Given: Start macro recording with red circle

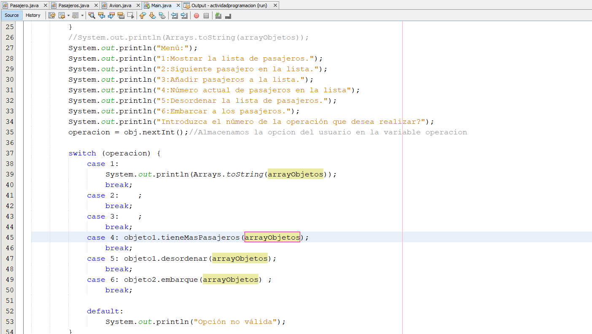Looking at the screenshot, I should tap(196, 16).
